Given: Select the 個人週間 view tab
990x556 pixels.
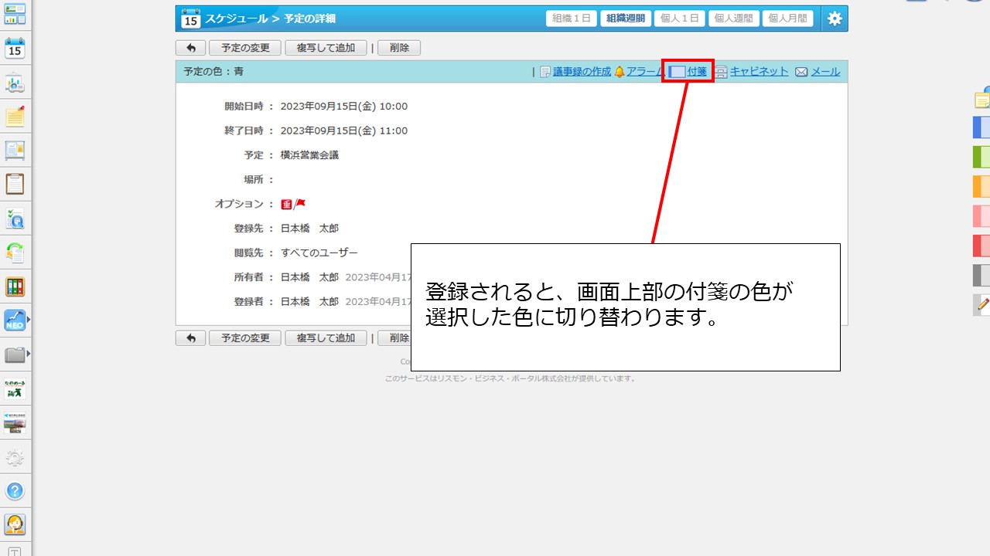Looking at the screenshot, I should [733, 19].
